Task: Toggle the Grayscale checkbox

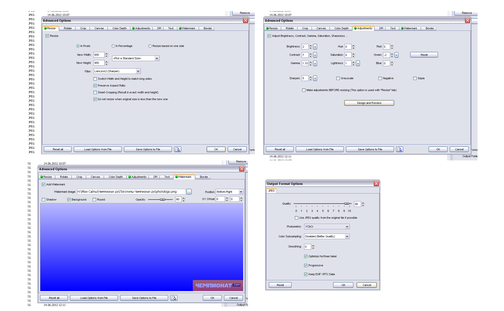Action: 338,78
